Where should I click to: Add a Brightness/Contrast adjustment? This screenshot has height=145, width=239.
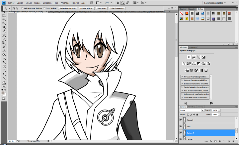pos(189,57)
